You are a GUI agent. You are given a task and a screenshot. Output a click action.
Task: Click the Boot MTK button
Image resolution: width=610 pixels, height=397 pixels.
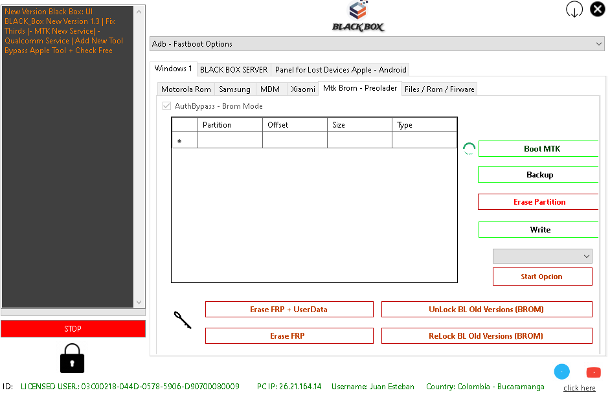[538, 149]
